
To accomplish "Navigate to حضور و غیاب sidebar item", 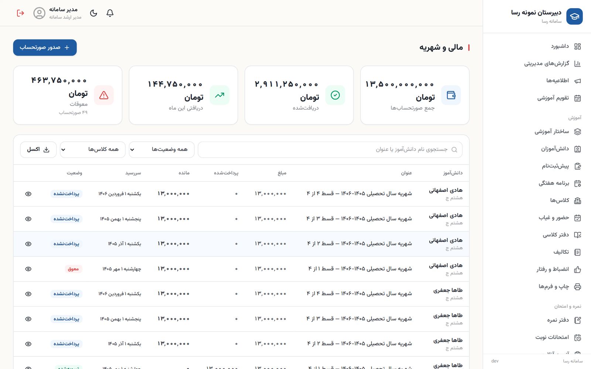I will (537, 218).
